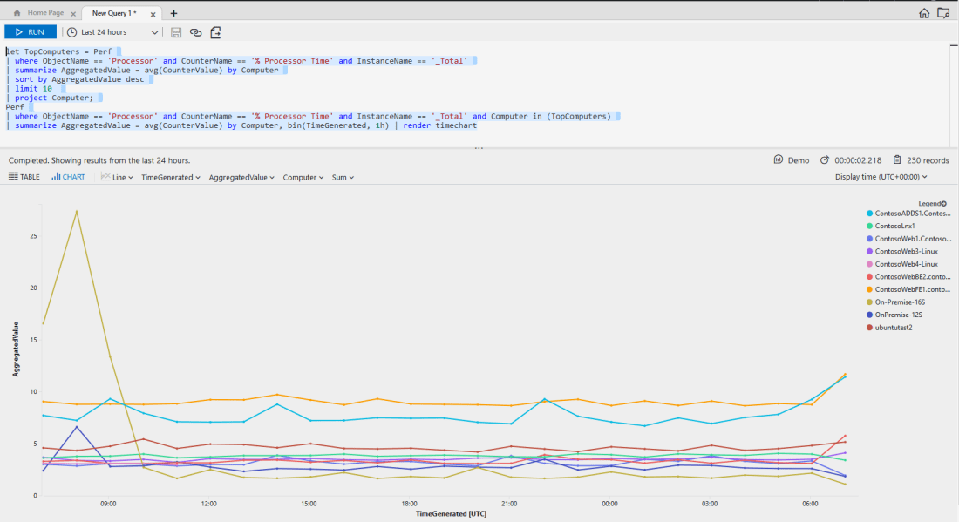Select the New Query 1 tab
Screen dimensions: 959x522
[x=113, y=13]
